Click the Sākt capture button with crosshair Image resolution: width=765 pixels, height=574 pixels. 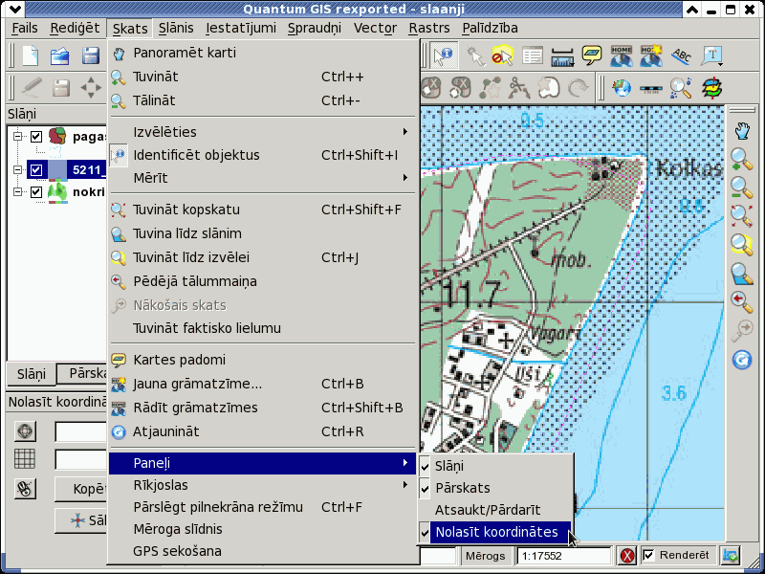coord(81,520)
